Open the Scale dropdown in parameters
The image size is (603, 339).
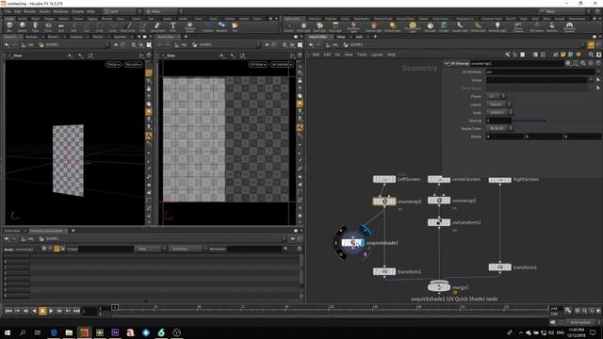click(498, 112)
